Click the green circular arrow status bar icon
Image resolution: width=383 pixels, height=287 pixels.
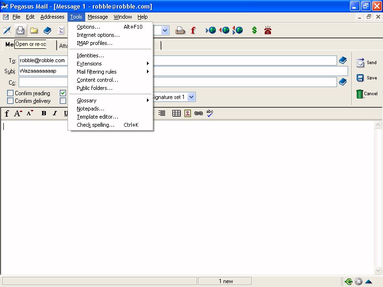(349, 281)
